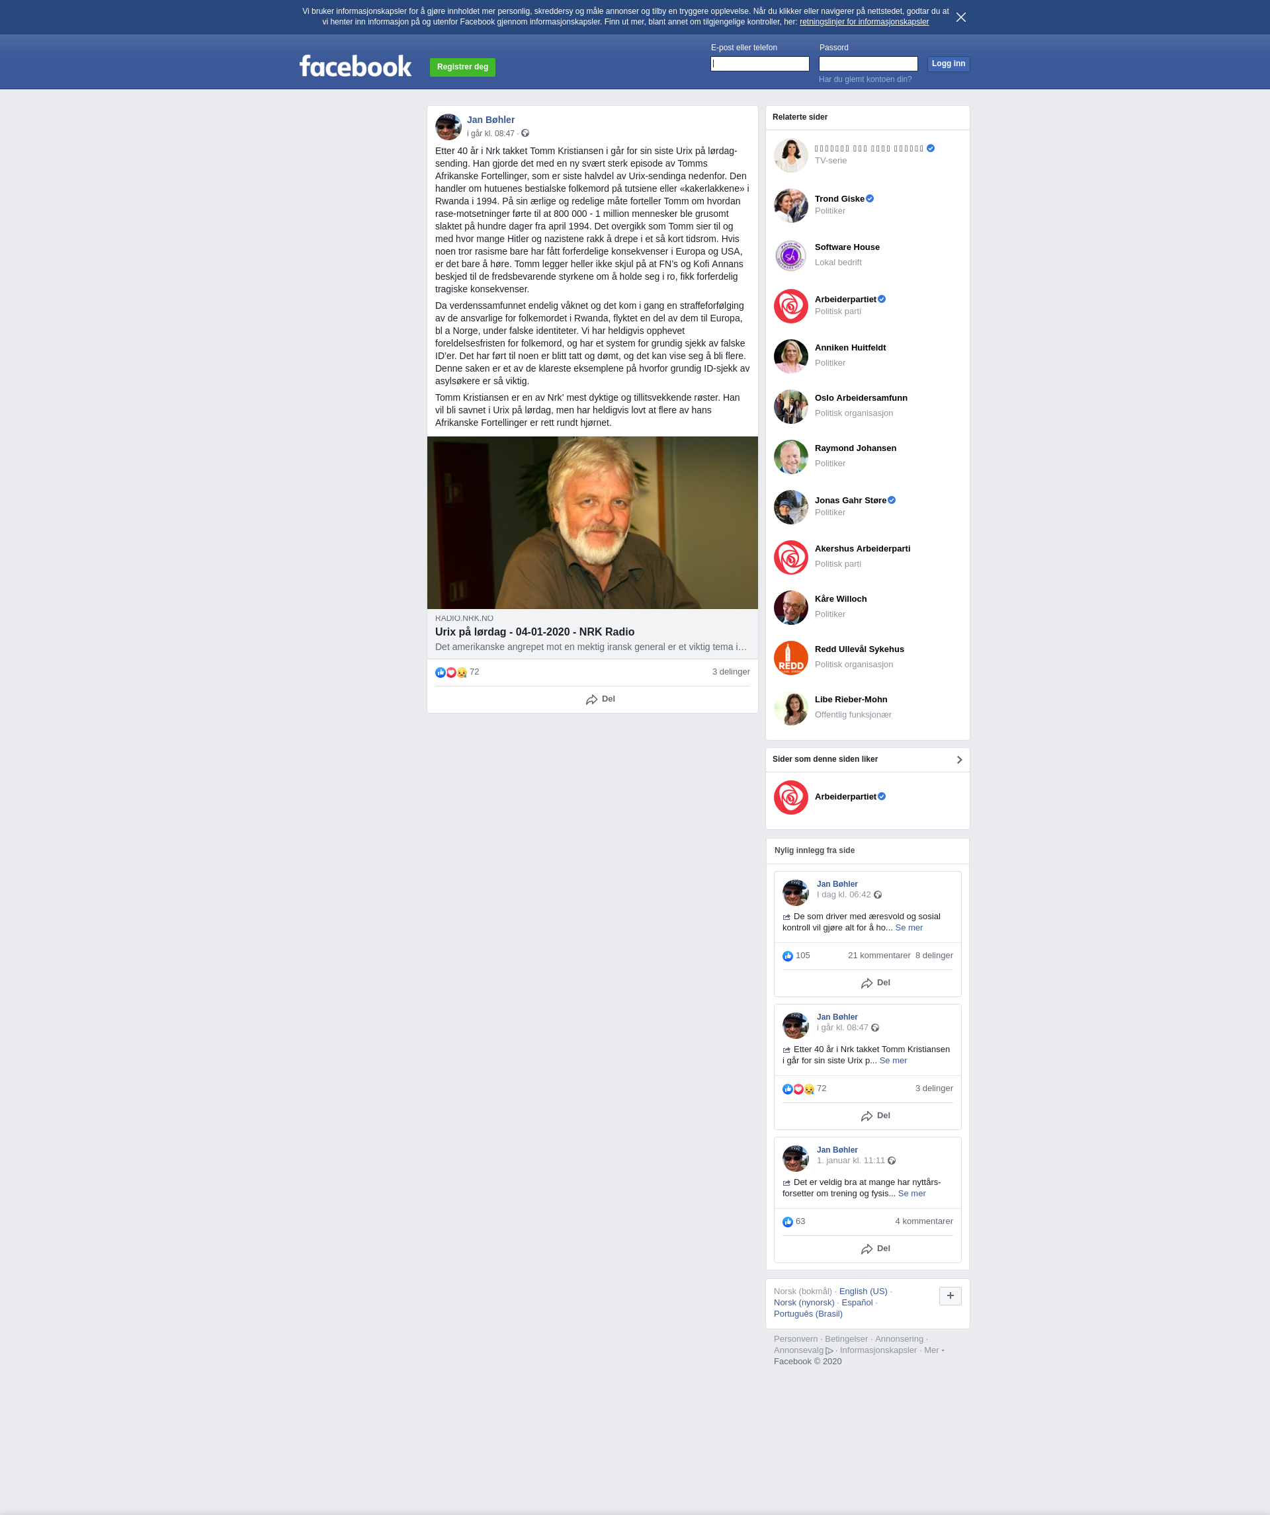The height and width of the screenshot is (1515, 1270).
Task: Click the Registrer deg button
Action: 462,67
